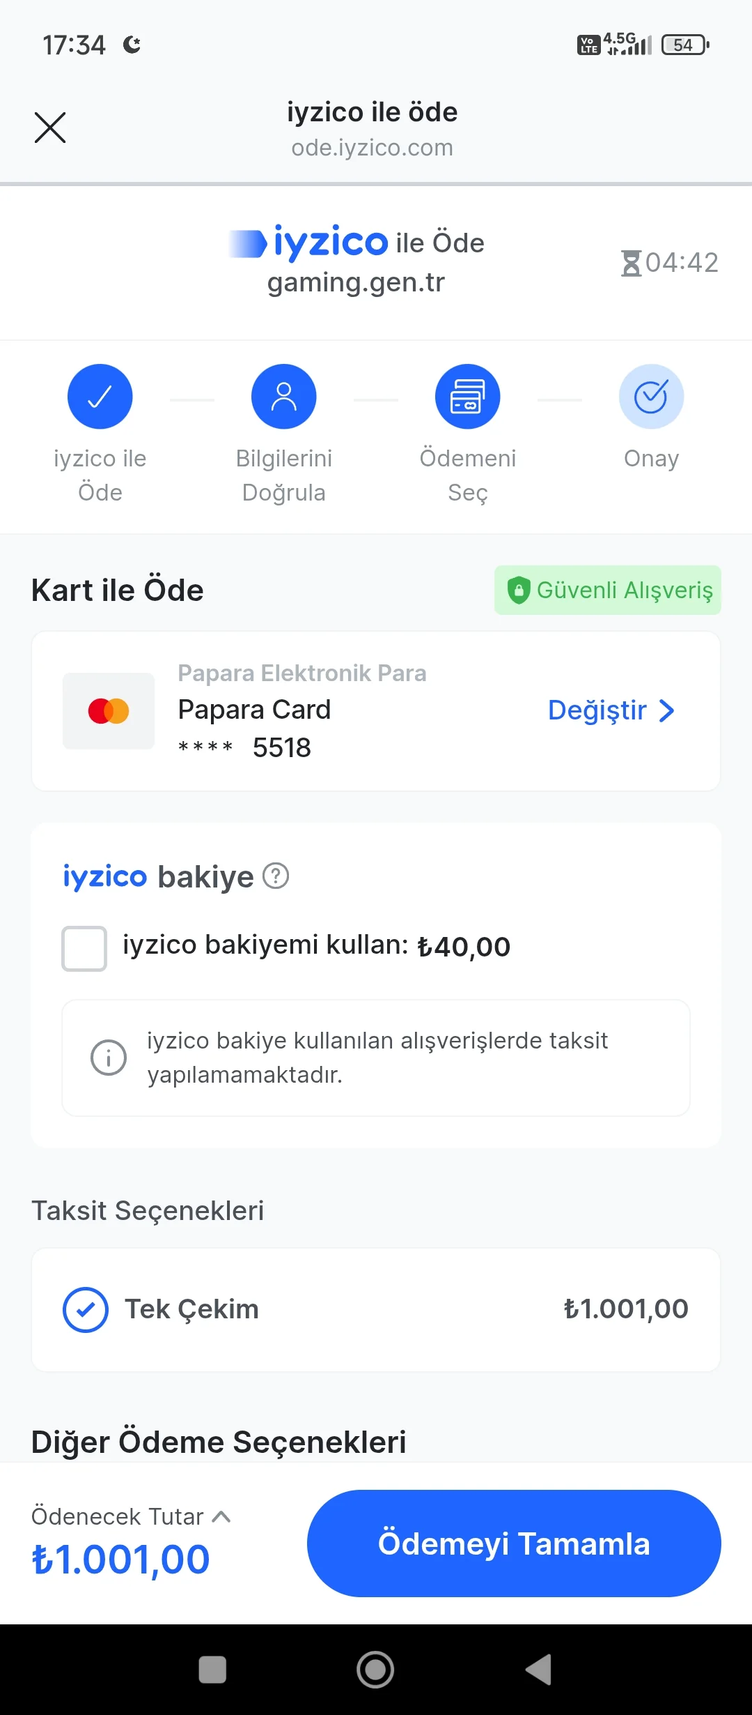
Task: Tap the Ödemeni Seç card step icon
Action: point(468,397)
